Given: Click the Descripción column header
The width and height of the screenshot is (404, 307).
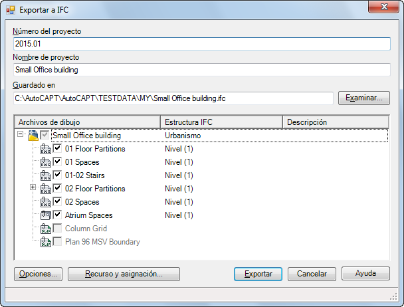Looking at the screenshot, I should pyautogui.click(x=336, y=122).
